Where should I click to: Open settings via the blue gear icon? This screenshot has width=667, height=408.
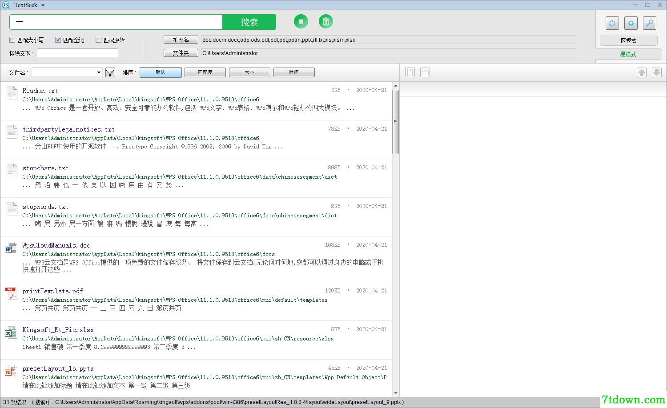(631, 23)
